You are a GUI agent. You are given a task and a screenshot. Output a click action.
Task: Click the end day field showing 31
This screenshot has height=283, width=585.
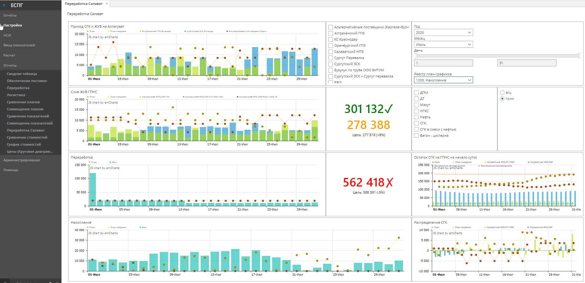coord(527,63)
